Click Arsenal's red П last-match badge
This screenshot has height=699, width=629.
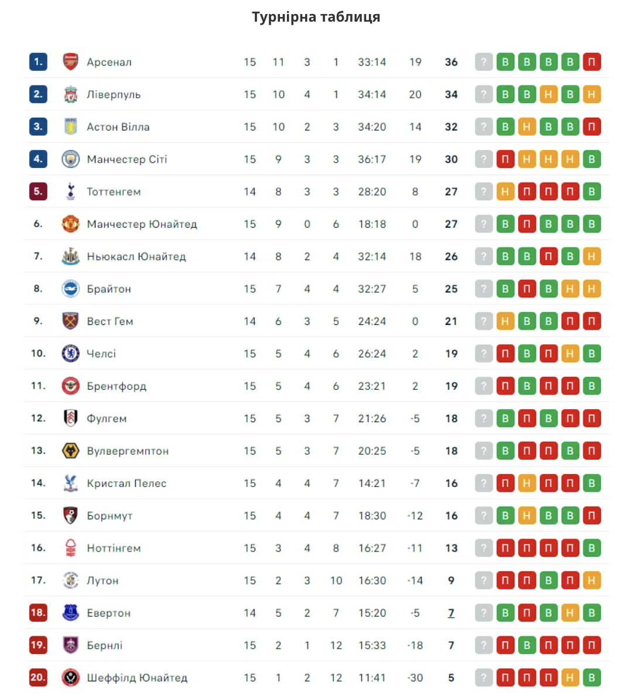(592, 62)
